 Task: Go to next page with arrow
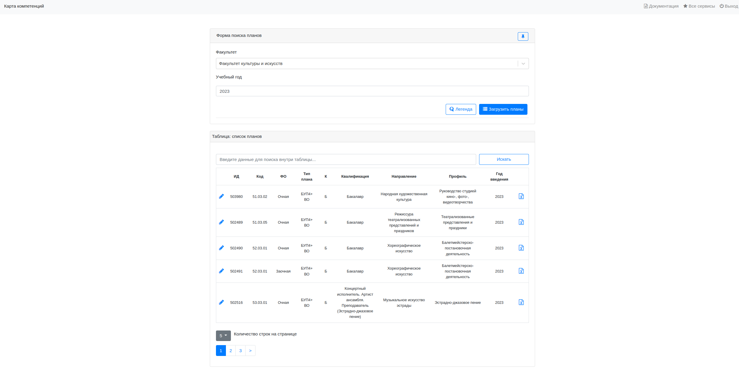coord(250,351)
